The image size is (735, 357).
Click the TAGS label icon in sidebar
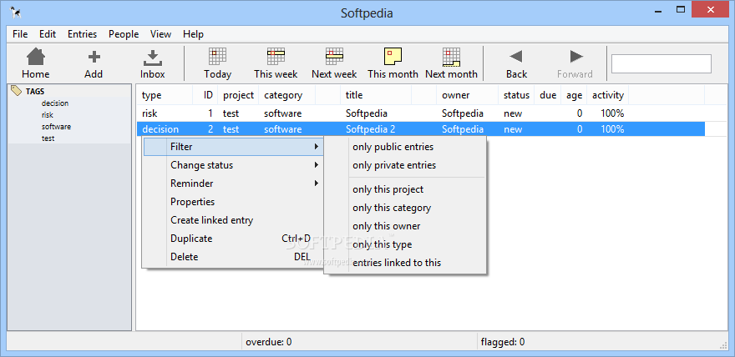point(17,91)
